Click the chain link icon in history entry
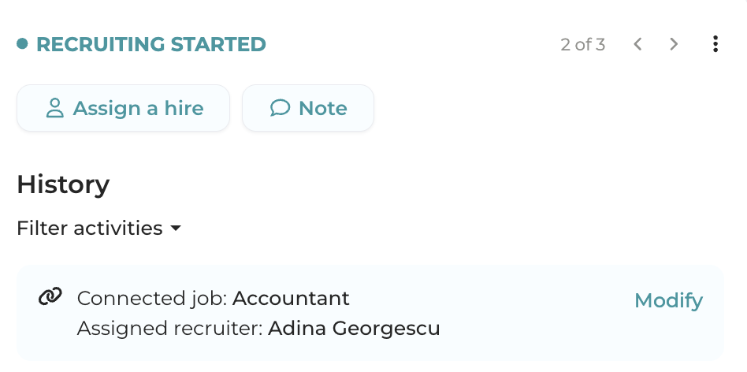 click(50, 297)
